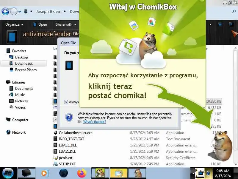
Task: Click the SETUP.EXE installer icon
Action: [x=55, y=164]
